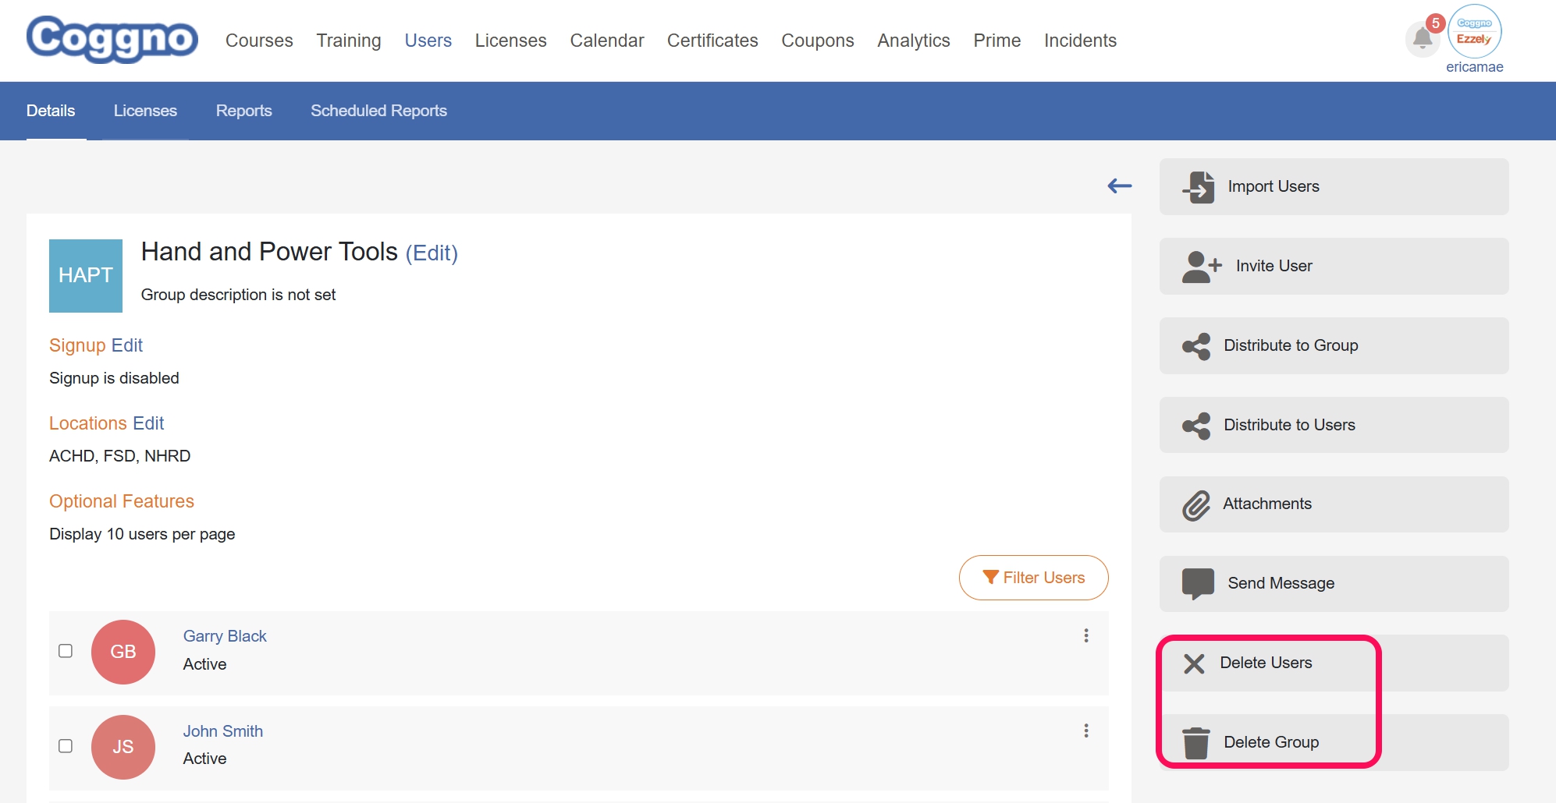
Task: Click the Attachments paperclip icon
Action: tap(1196, 505)
